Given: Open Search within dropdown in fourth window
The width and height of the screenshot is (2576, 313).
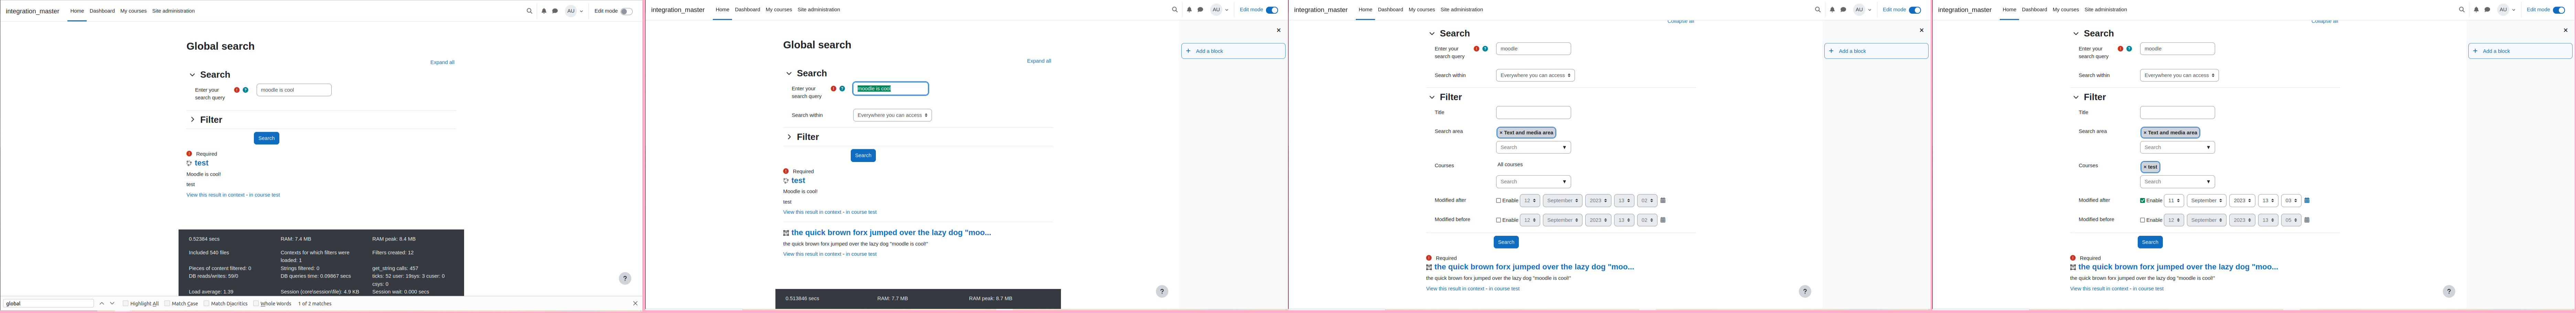Looking at the screenshot, I should pyautogui.click(x=2179, y=75).
